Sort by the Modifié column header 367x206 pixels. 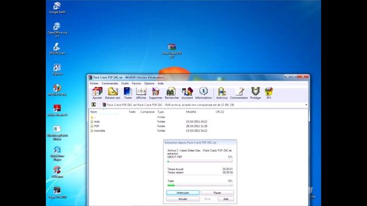pos(191,112)
